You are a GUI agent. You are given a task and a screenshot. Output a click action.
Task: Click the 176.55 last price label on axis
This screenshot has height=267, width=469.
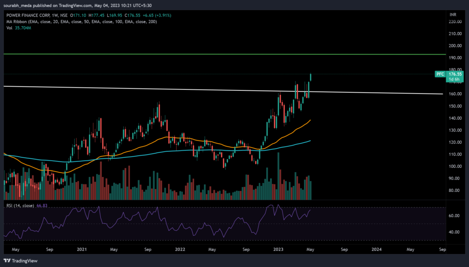pyautogui.click(x=455, y=74)
